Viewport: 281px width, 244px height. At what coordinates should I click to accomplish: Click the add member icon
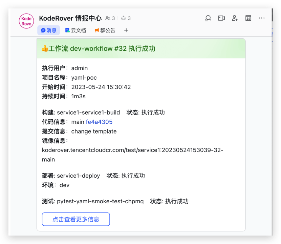click(x=235, y=18)
